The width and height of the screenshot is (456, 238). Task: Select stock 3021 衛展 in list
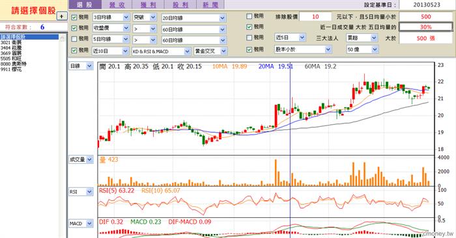(11, 42)
